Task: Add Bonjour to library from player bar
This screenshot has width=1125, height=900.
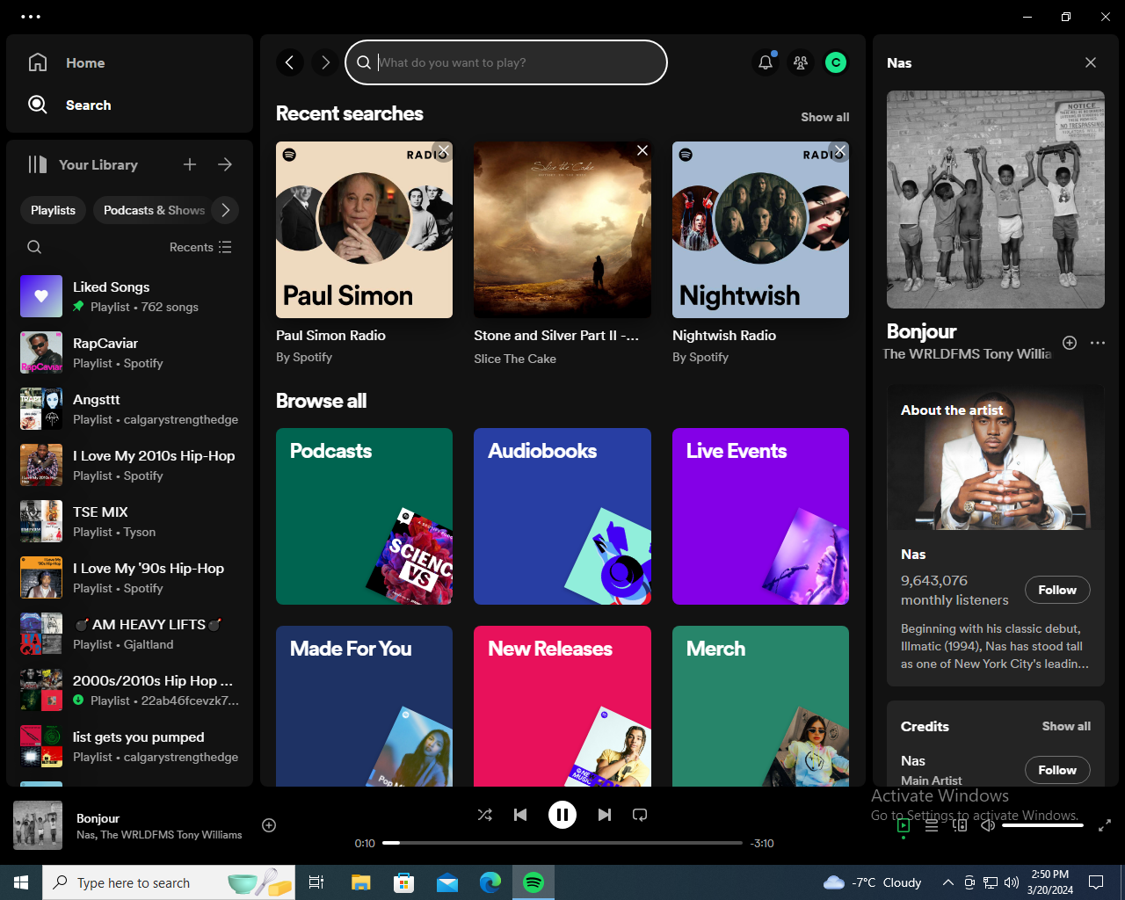Action: pyautogui.click(x=269, y=825)
